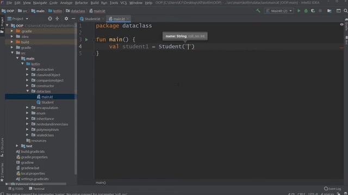Click the Build project hammer icon
The width and height of the screenshot is (348, 195).
258,11
